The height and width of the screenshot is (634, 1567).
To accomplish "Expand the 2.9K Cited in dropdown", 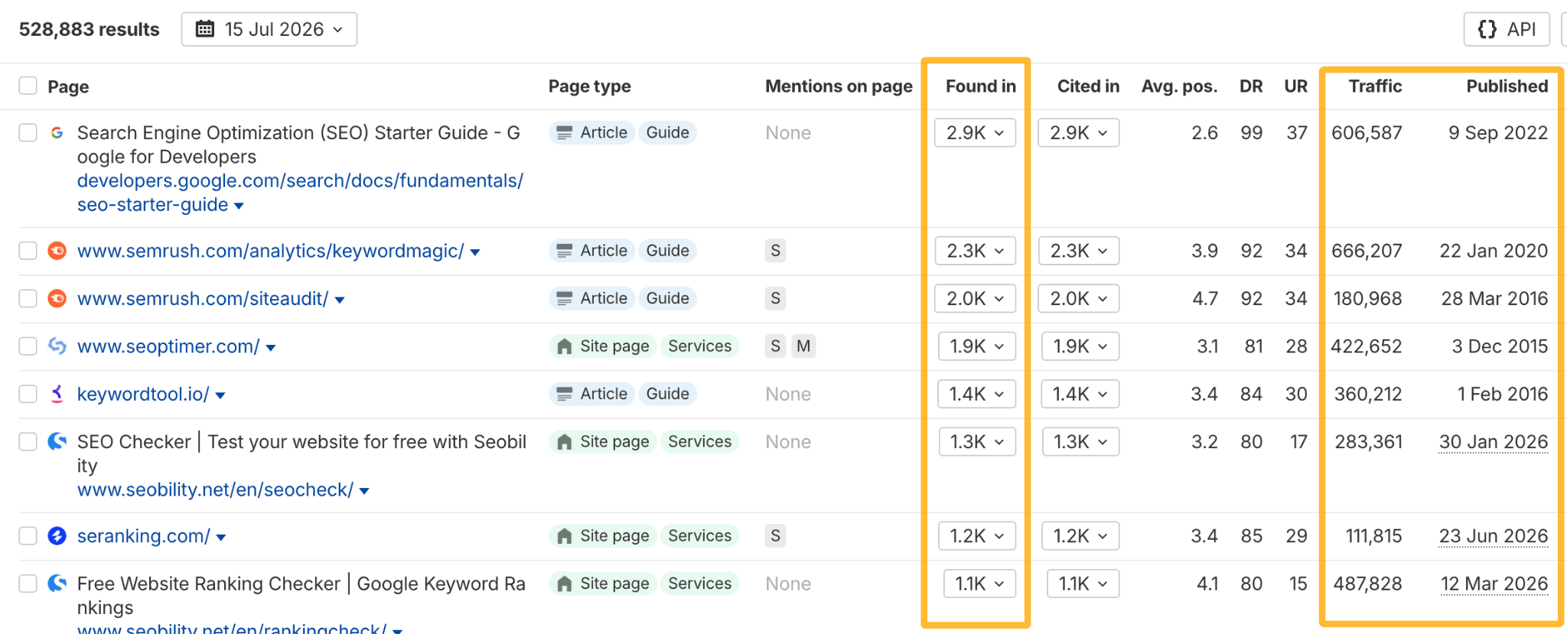I will pos(1078,132).
